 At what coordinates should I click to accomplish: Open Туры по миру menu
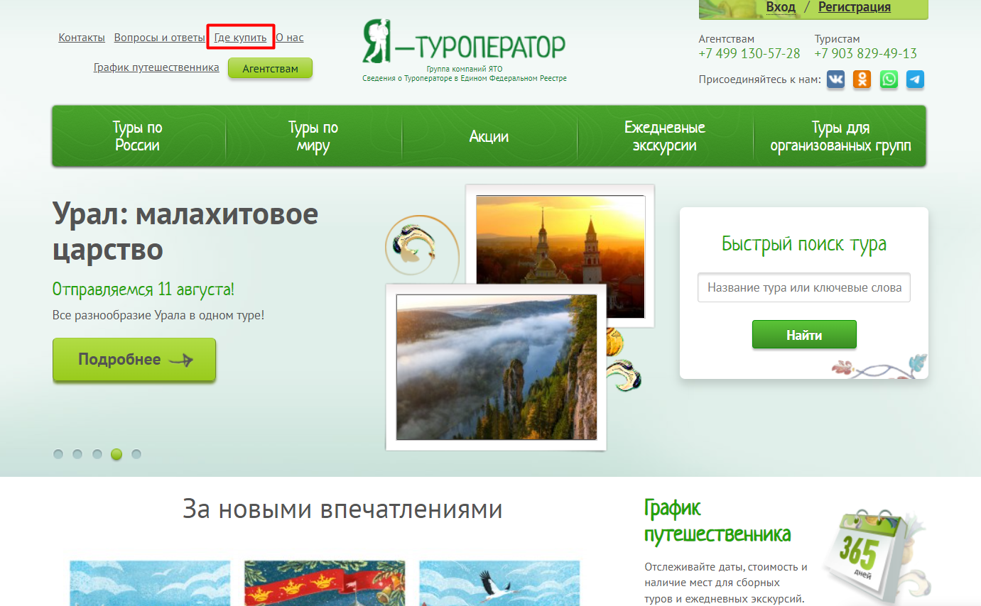point(313,136)
